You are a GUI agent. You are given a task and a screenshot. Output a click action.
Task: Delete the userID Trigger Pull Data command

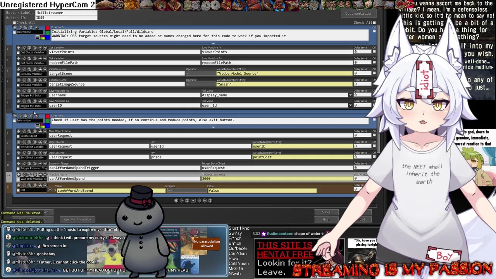(34, 101)
